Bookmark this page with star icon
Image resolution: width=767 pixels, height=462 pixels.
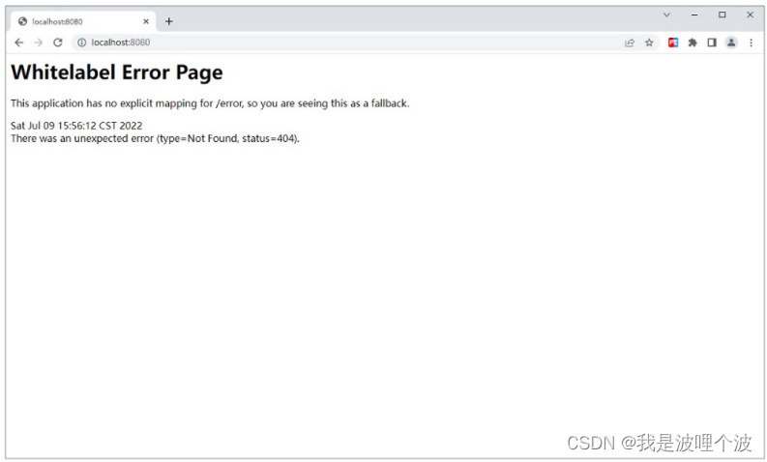click(x=649, y=43)
